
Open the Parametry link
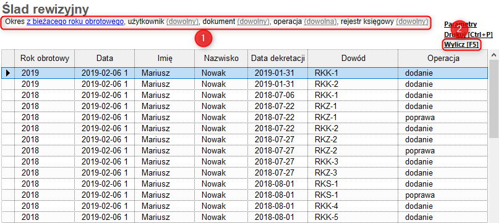460,25
